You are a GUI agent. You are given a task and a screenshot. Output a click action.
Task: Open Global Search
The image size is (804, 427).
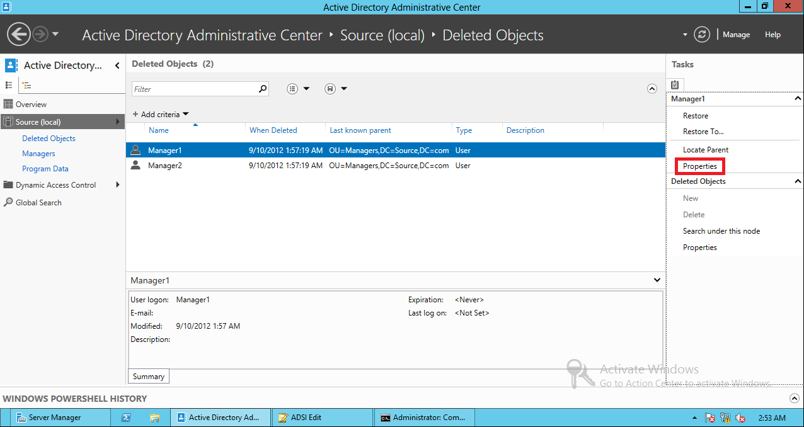click(38, 203)
